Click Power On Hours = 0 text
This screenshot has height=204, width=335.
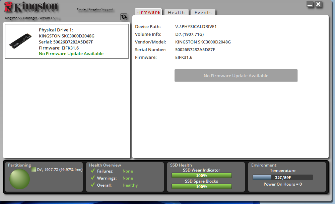[283, 184]
